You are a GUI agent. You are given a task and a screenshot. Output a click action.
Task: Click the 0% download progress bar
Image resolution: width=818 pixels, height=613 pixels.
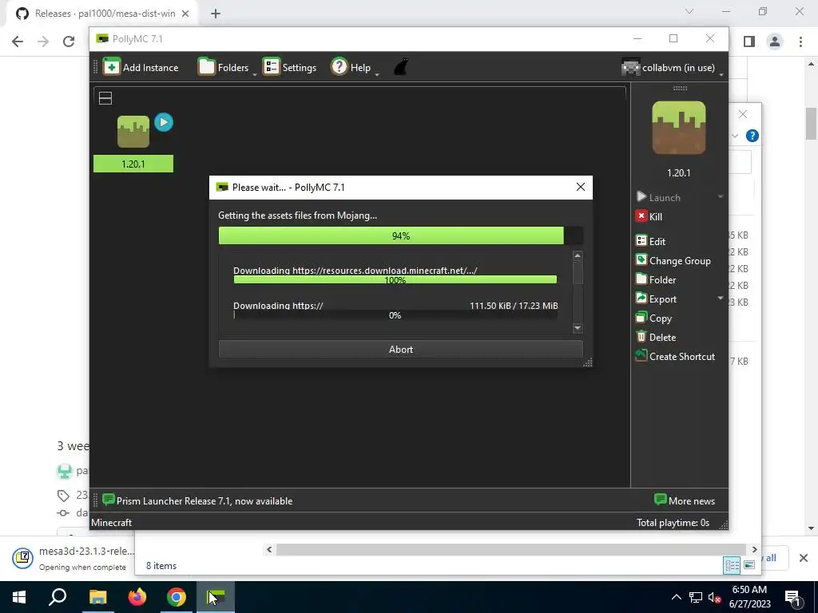[395, 314]
